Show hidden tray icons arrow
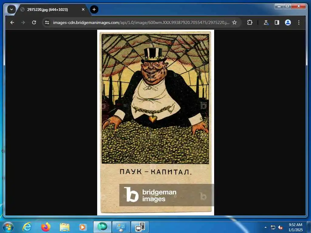Viewport: 311px width, 233px height. (x=265, y=227)
